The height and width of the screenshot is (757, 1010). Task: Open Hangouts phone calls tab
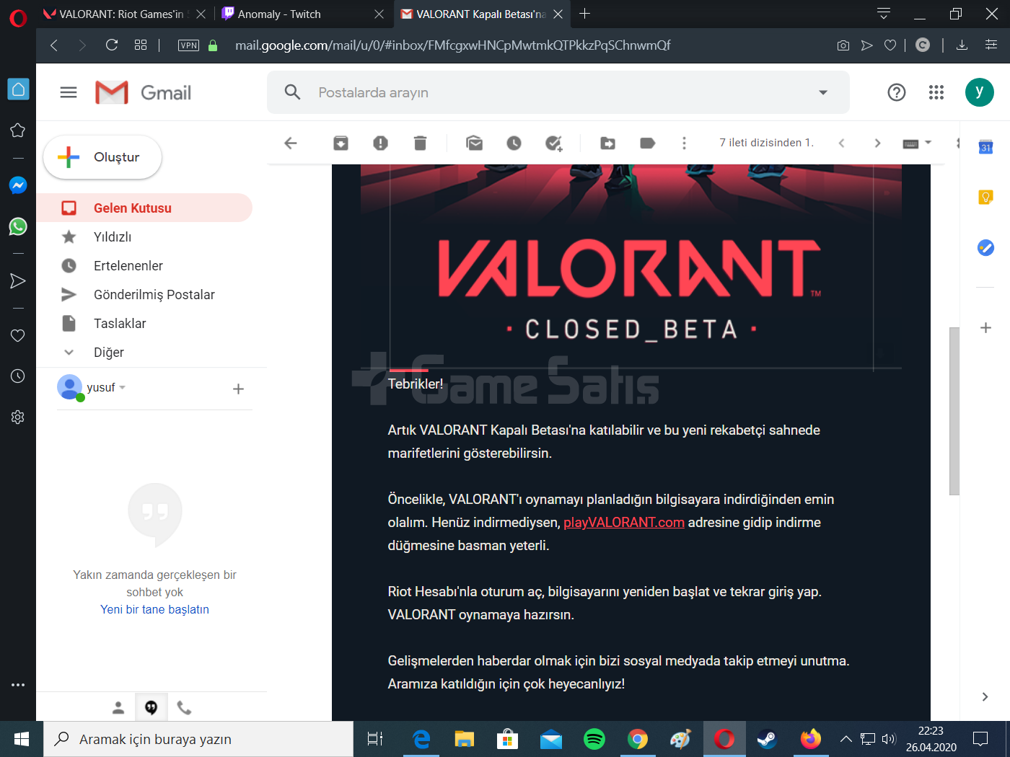[x=184, y=708]
